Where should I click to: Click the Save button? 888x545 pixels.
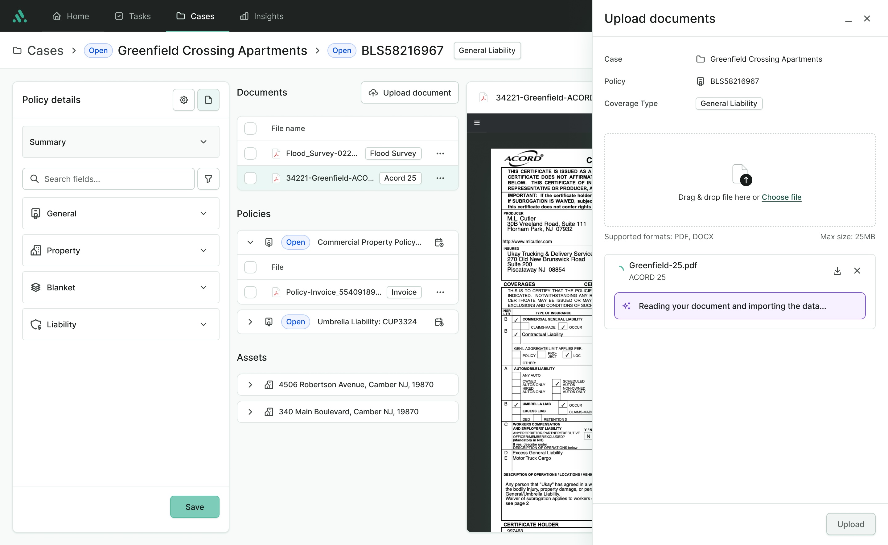pos(194,507)
